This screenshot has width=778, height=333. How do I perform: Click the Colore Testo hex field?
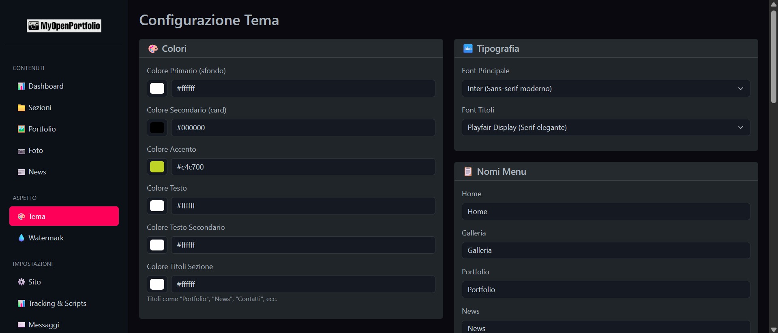303,206
